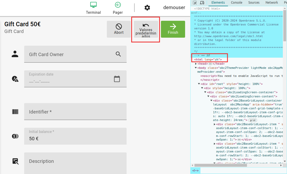Open the calendar picker for Expiration date
The image size is (287, 174).
[117, 79]
